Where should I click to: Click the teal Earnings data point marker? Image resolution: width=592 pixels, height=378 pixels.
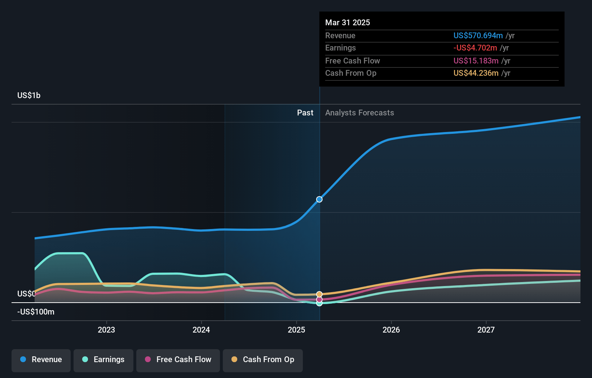coord(319,304)
